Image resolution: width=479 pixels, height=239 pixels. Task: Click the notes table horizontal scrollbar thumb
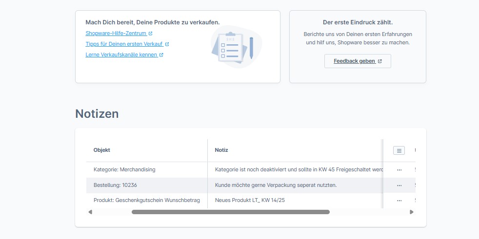coord(230,212)
